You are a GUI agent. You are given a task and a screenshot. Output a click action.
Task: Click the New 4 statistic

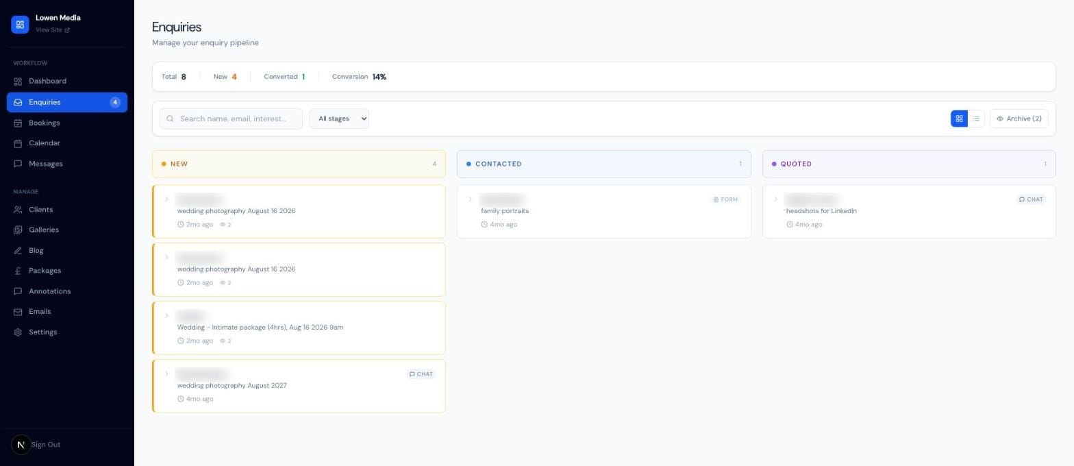pos(225,77)
